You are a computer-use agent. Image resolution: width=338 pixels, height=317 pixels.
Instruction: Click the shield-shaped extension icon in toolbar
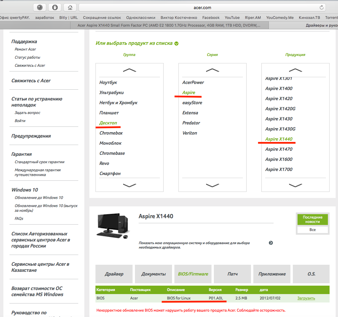click(x=55, y=7)
